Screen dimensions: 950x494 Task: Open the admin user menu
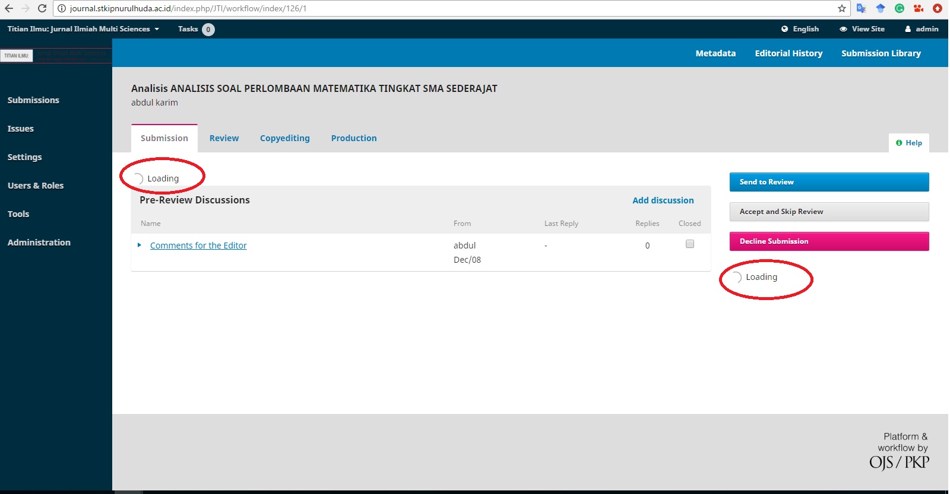coord(921,29)
